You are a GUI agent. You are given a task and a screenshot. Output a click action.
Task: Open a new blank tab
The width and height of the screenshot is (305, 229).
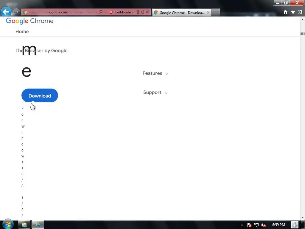point(216,13)
